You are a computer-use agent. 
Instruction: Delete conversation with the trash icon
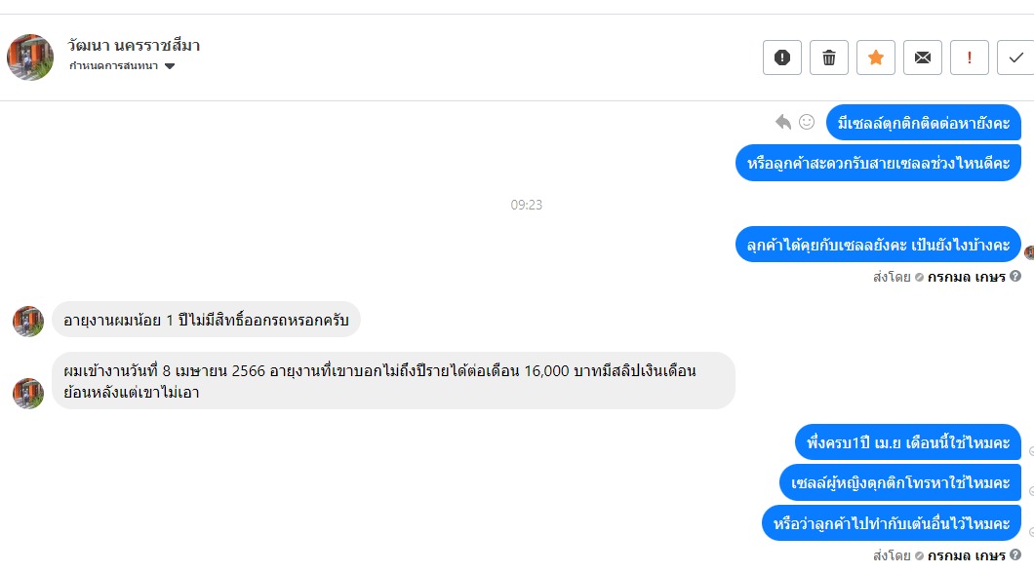coord(829,57)
